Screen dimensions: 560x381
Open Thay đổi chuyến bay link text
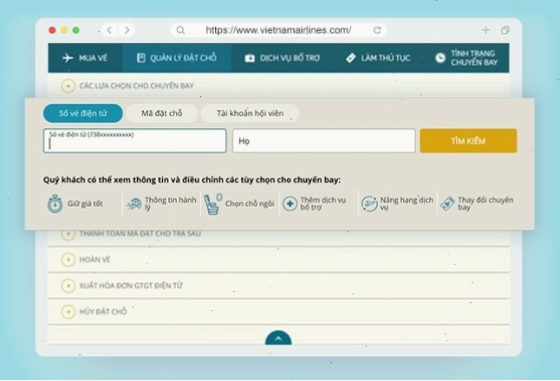point(485,203)
